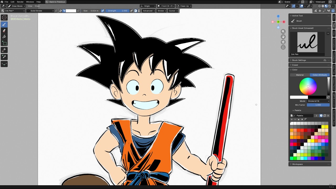Open the Clean Up menu button
Screen dimensions: 336x189
pos(184,6)
